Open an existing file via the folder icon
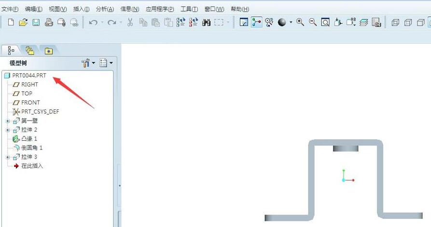The width and height of the screenshot is (431, 227). 23,22
